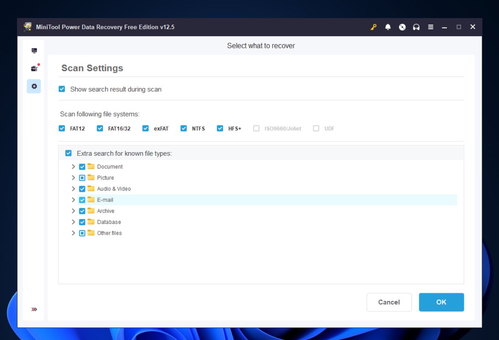
Task: Uncheck Show search result during scan
Action: (x=62, y=89)
